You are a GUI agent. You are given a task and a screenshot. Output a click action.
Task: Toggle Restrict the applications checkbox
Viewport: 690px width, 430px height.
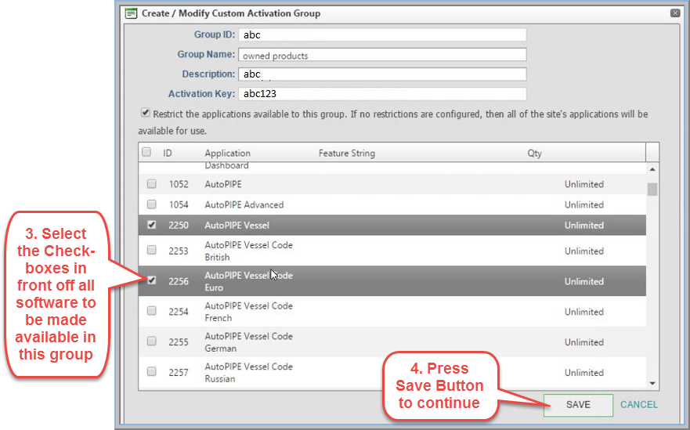coord(145,113)
